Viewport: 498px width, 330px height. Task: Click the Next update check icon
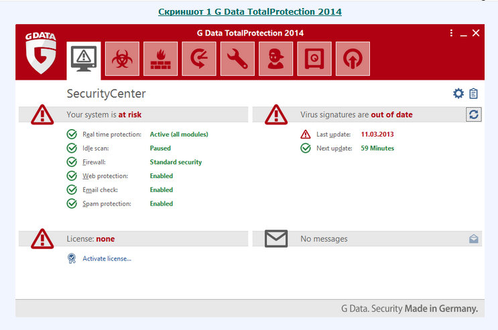coord(306,148)
